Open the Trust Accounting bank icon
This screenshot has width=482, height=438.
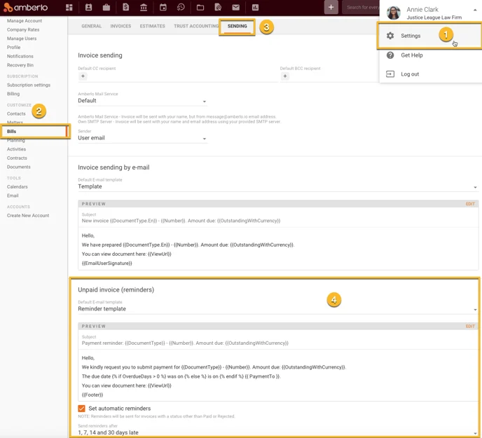[144, 8]
